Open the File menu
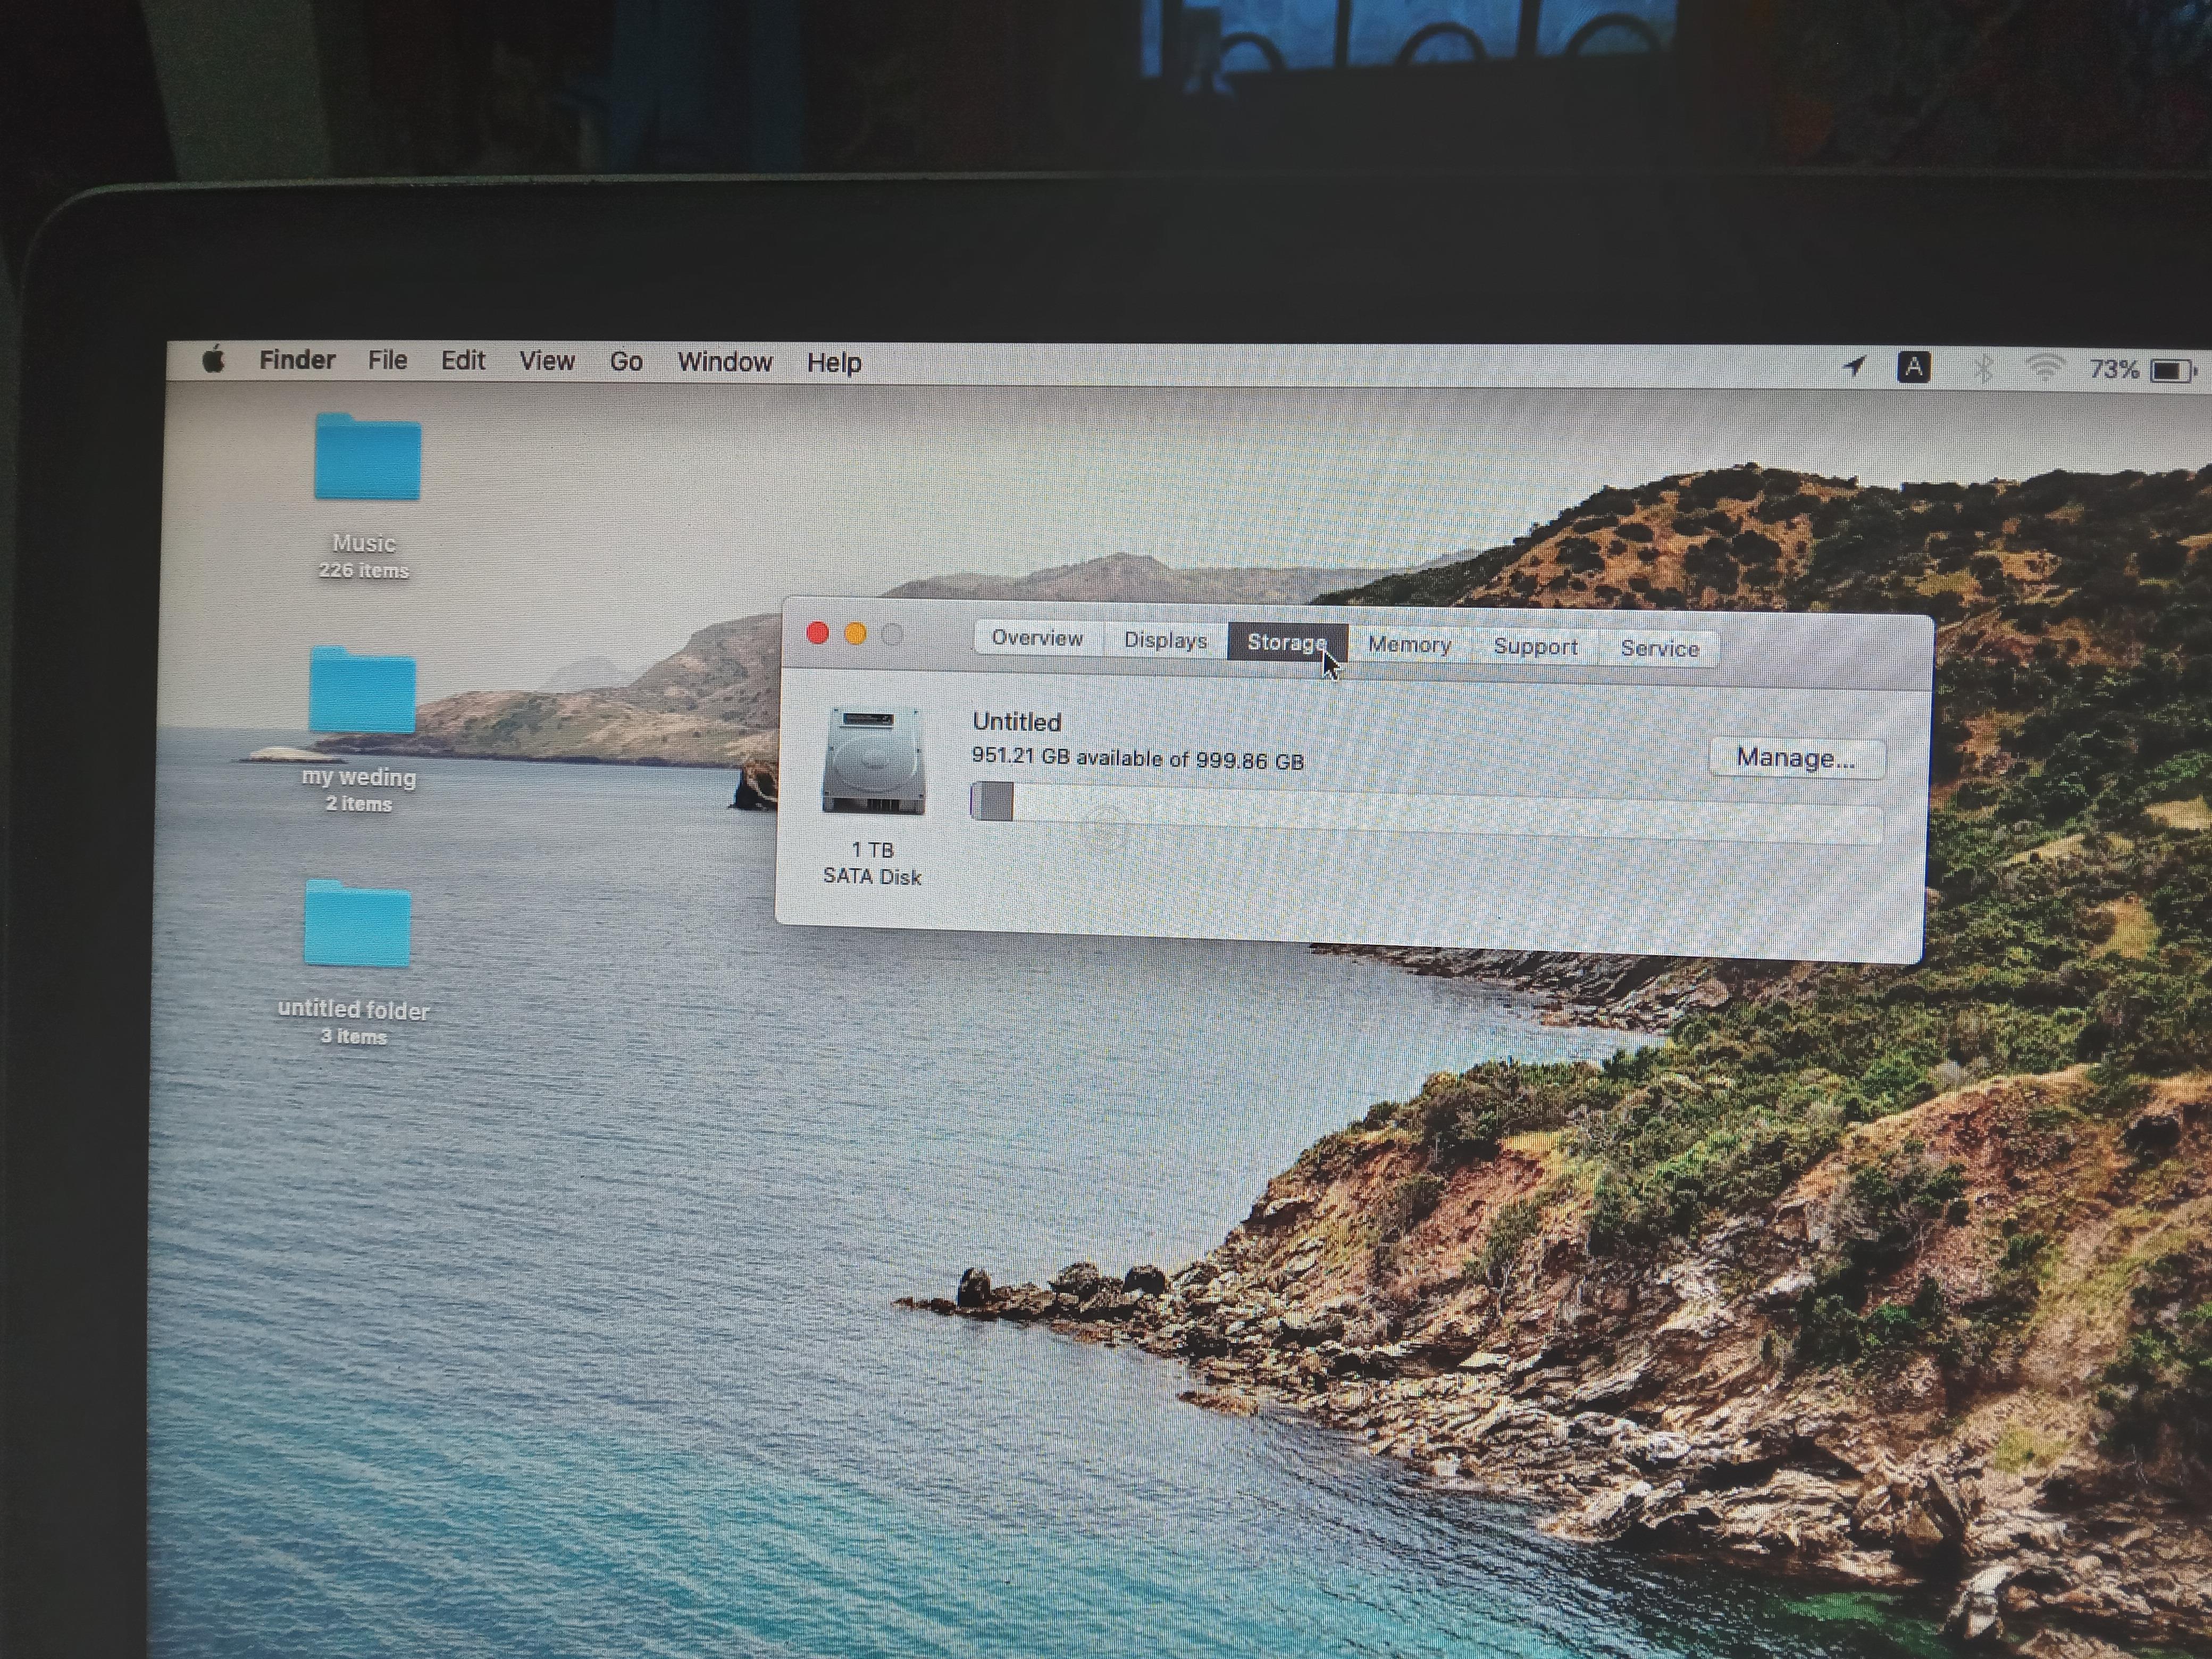 click(387, 361)
